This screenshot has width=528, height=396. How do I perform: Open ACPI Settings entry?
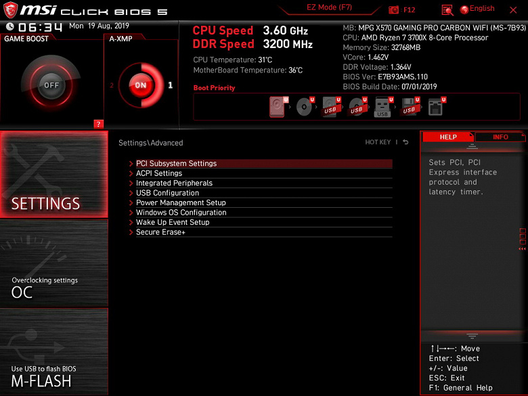[264, 173]
